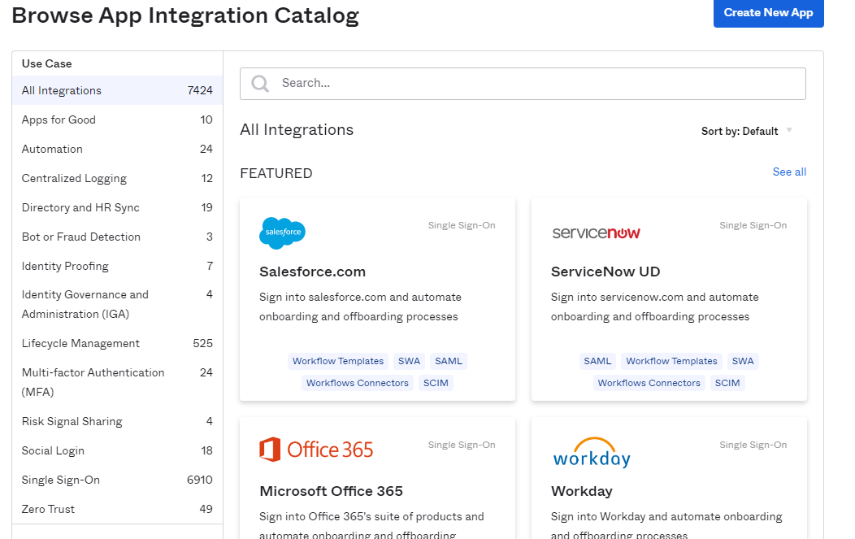This screenshot has width=855, height=539.
Task: Open the Microsoft Office 365 integration title
Action: point(331,491)
